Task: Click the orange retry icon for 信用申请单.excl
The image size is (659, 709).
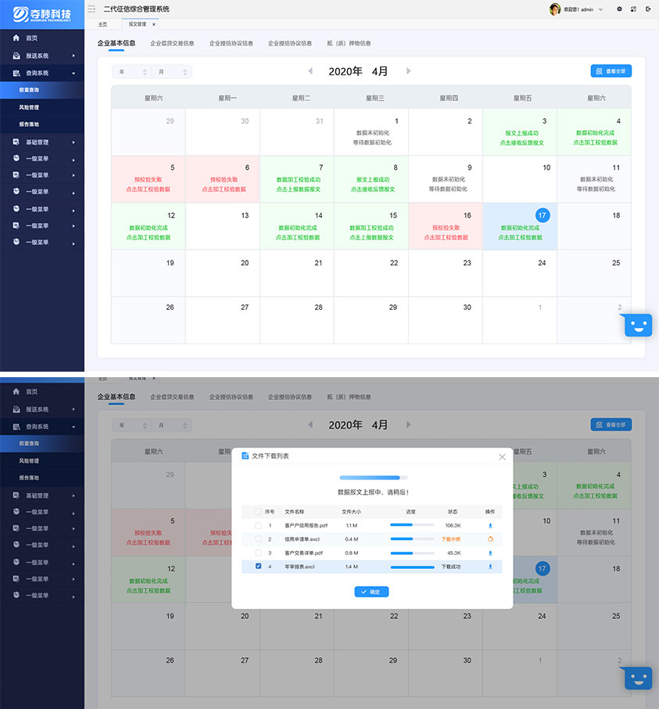Action: click(x=490, y=539)
